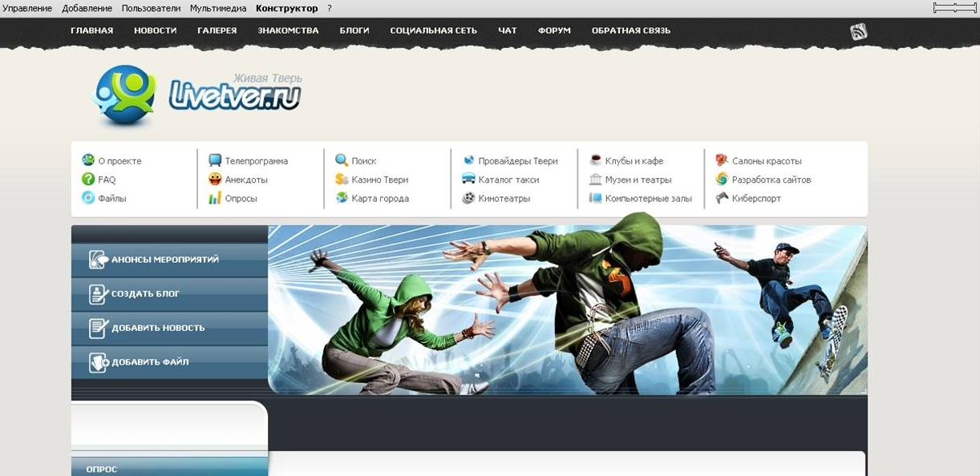Click the Клубы и кафе cup icon
The width and height of the screenshot is (980, 476).
point(595,160)
